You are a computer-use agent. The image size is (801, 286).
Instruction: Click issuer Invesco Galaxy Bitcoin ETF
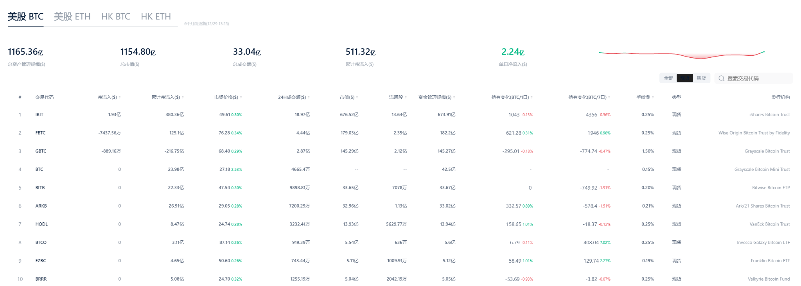pos(763,243)
